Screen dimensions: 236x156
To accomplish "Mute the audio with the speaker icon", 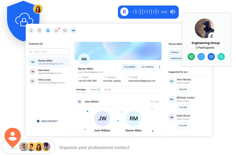I will [x=173, y=12].
